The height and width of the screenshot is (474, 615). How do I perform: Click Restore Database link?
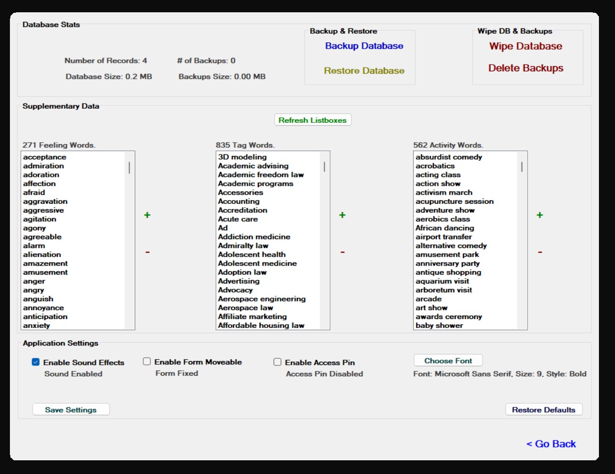click(x=364, y=70)
